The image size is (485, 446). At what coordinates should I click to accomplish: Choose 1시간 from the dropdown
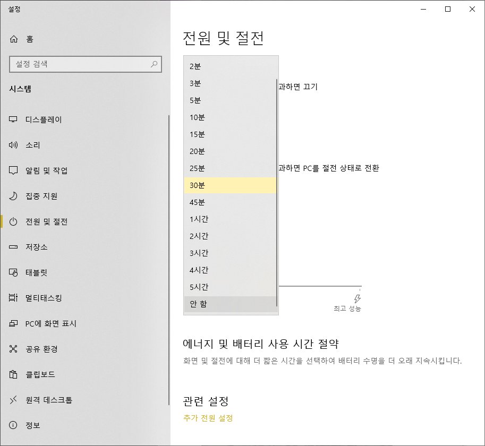click(x=230, y=219)
